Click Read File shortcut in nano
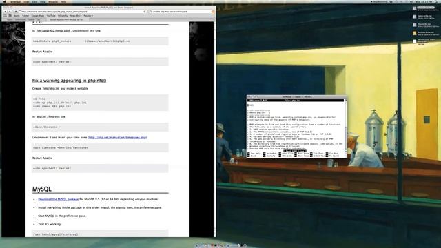The width and height of the screenshot is (441, 248). coord(286,154)
